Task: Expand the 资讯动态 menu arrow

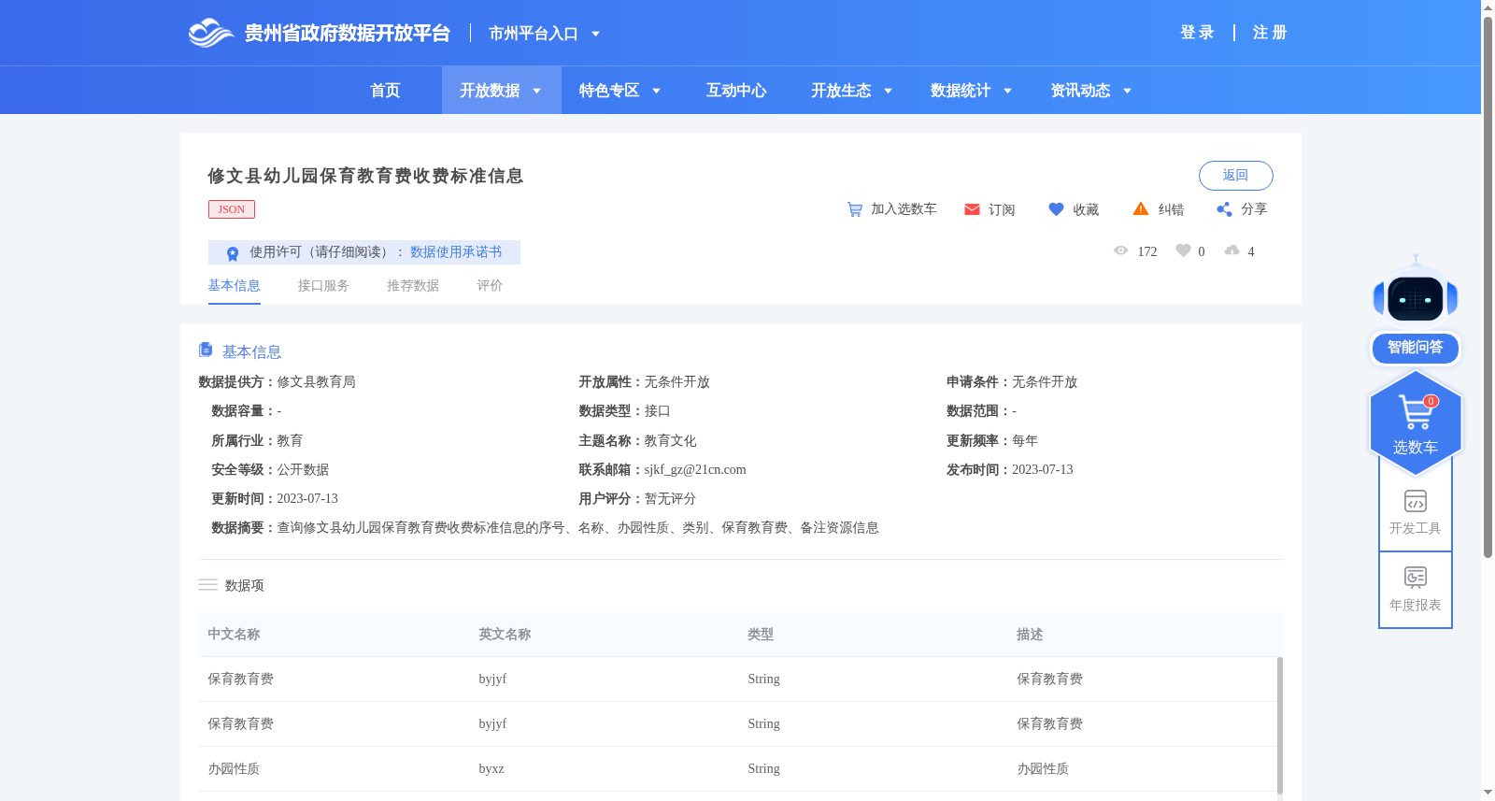Action: [x=1128, y=91]
